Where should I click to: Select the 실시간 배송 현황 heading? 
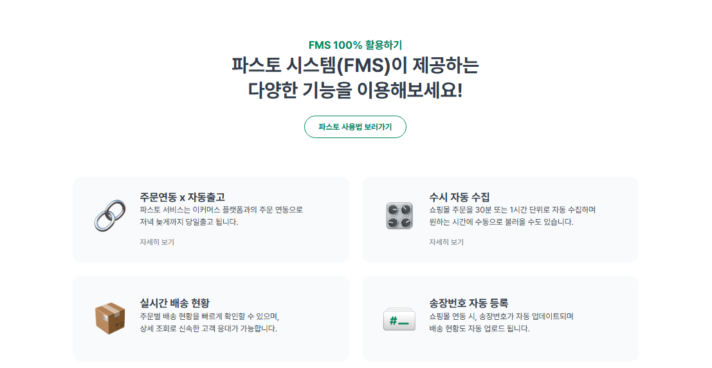[x=175, y=303]
